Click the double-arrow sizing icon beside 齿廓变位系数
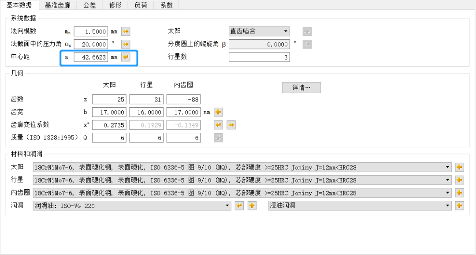The height and width of the screenshot is (255, 476). pyautogui.click(x=231, y=125)
